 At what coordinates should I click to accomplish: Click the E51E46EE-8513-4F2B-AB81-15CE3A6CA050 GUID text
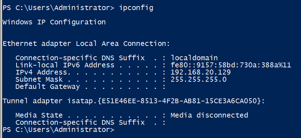click(x=179, y=101)
